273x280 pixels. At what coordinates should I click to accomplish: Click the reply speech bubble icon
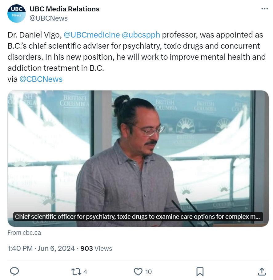[14, 271]
